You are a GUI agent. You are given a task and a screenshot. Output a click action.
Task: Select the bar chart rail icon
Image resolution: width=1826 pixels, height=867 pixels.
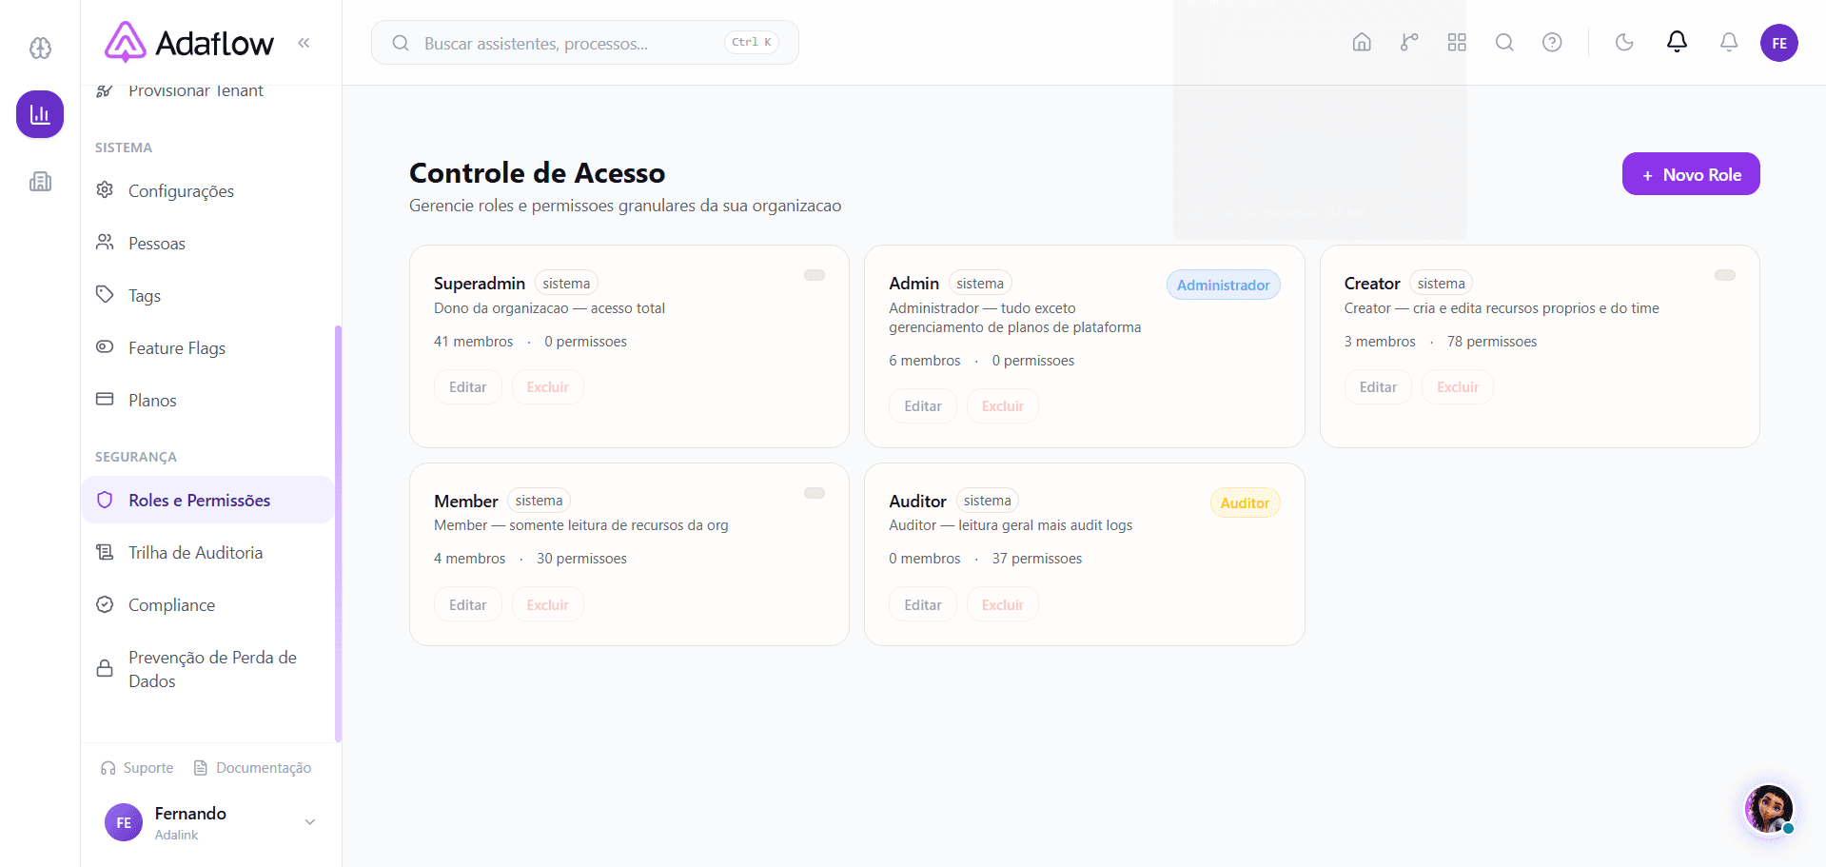40,114
